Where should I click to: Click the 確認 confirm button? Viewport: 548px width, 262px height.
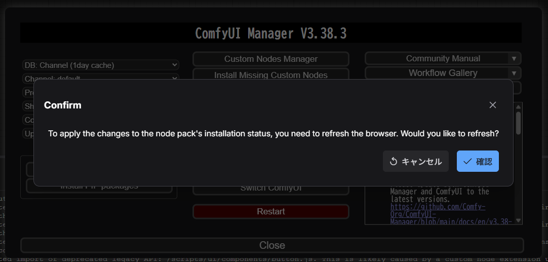point(478,162)
